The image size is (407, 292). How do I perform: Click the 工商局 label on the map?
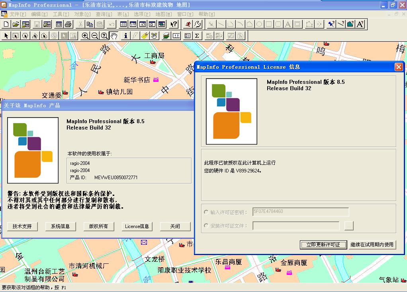click(154, 56)
